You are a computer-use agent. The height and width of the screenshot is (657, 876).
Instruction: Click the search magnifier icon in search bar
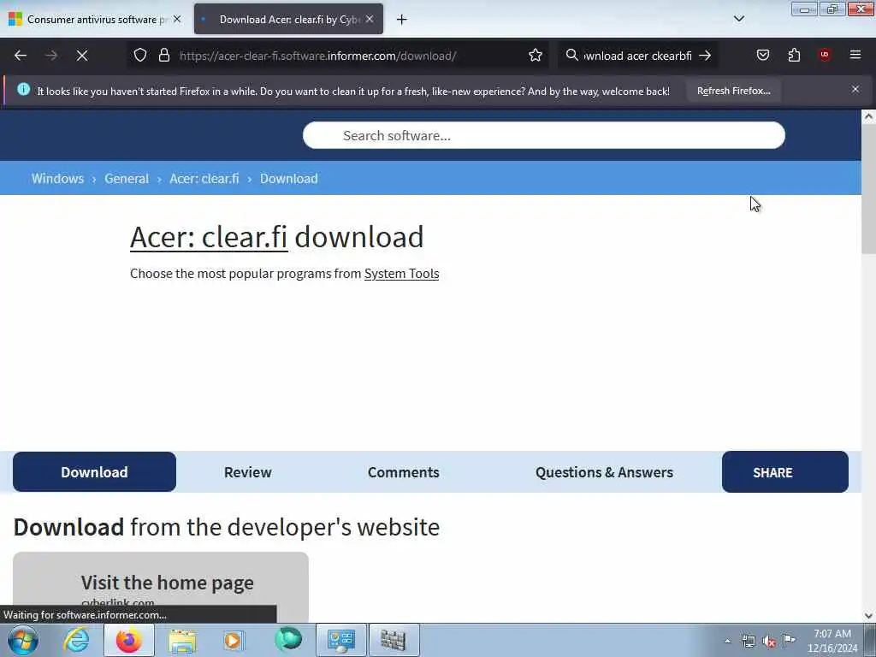coord(571,56)
